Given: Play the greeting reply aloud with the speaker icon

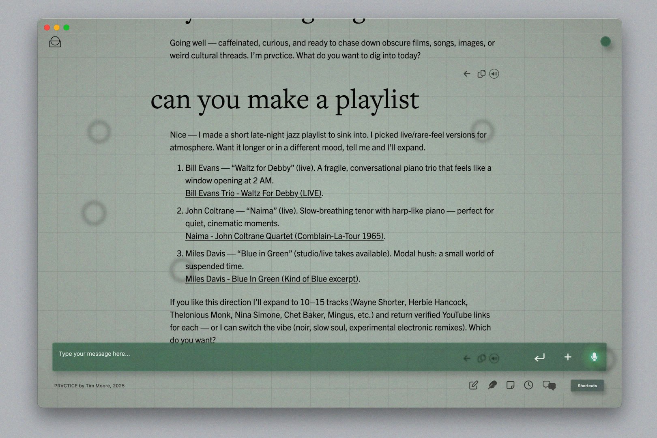Looking at the screenshot, I should 494,74.
